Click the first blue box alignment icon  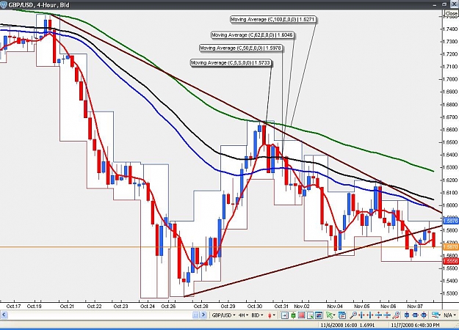coord(407,315)
